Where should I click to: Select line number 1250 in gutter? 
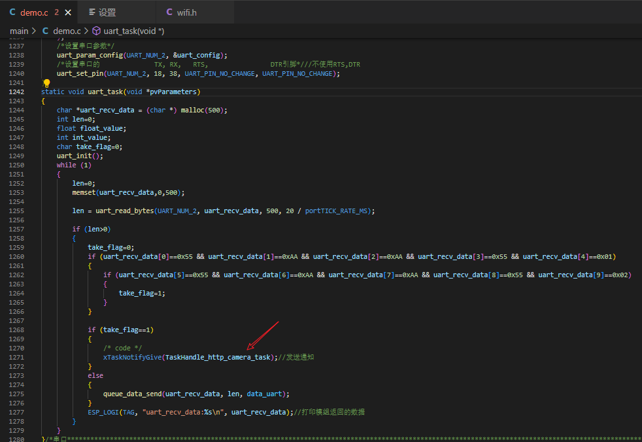click(x=16, y=165)
